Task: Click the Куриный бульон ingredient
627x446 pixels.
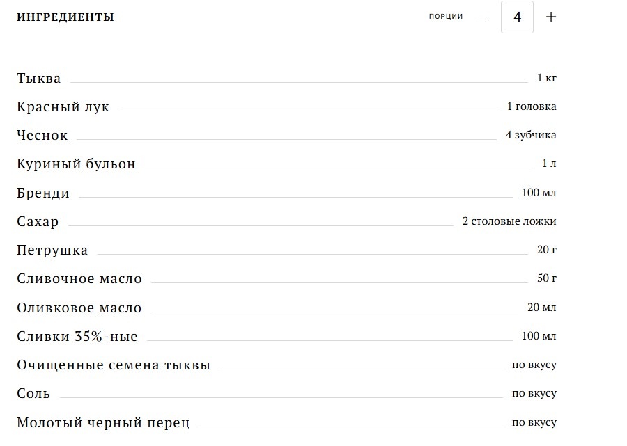Action: click(x=77, y=164)
